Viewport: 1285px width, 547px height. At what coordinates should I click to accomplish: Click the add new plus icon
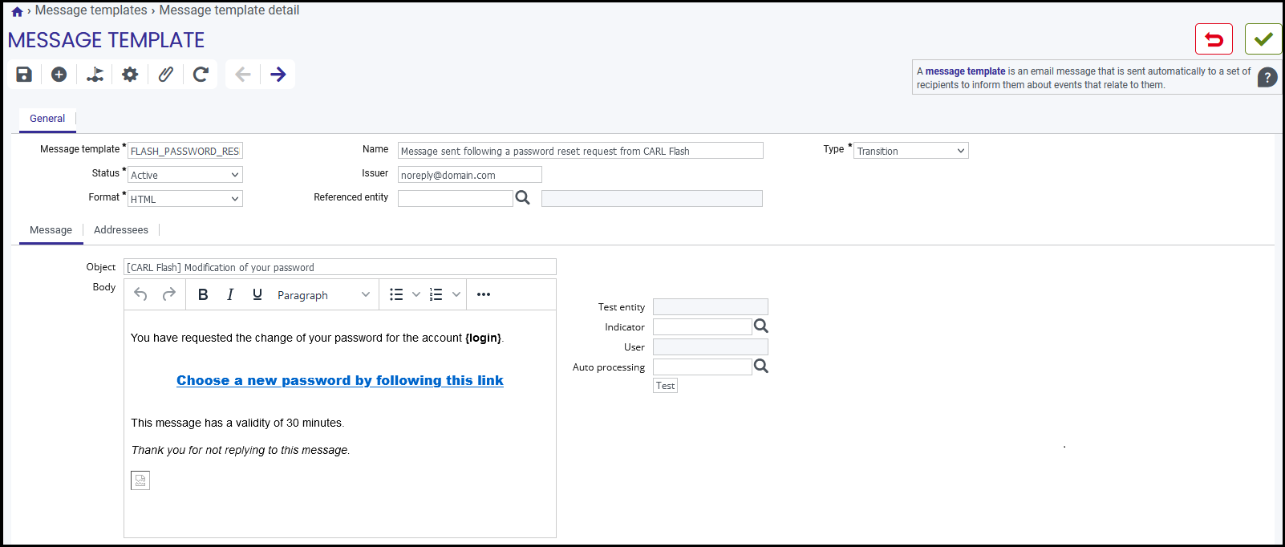[x=59, y=75]
